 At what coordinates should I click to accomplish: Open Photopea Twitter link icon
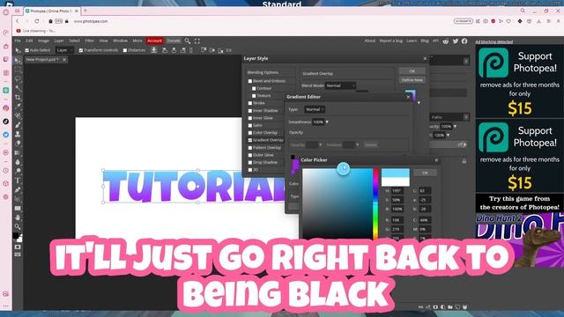[x=456, y=41]
